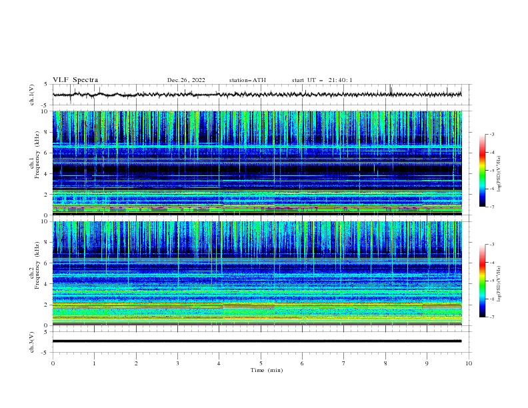Viewport: 528px width, 408px height.
Task: Click the time axis tick label '4'
Action: tap(219, 363)
